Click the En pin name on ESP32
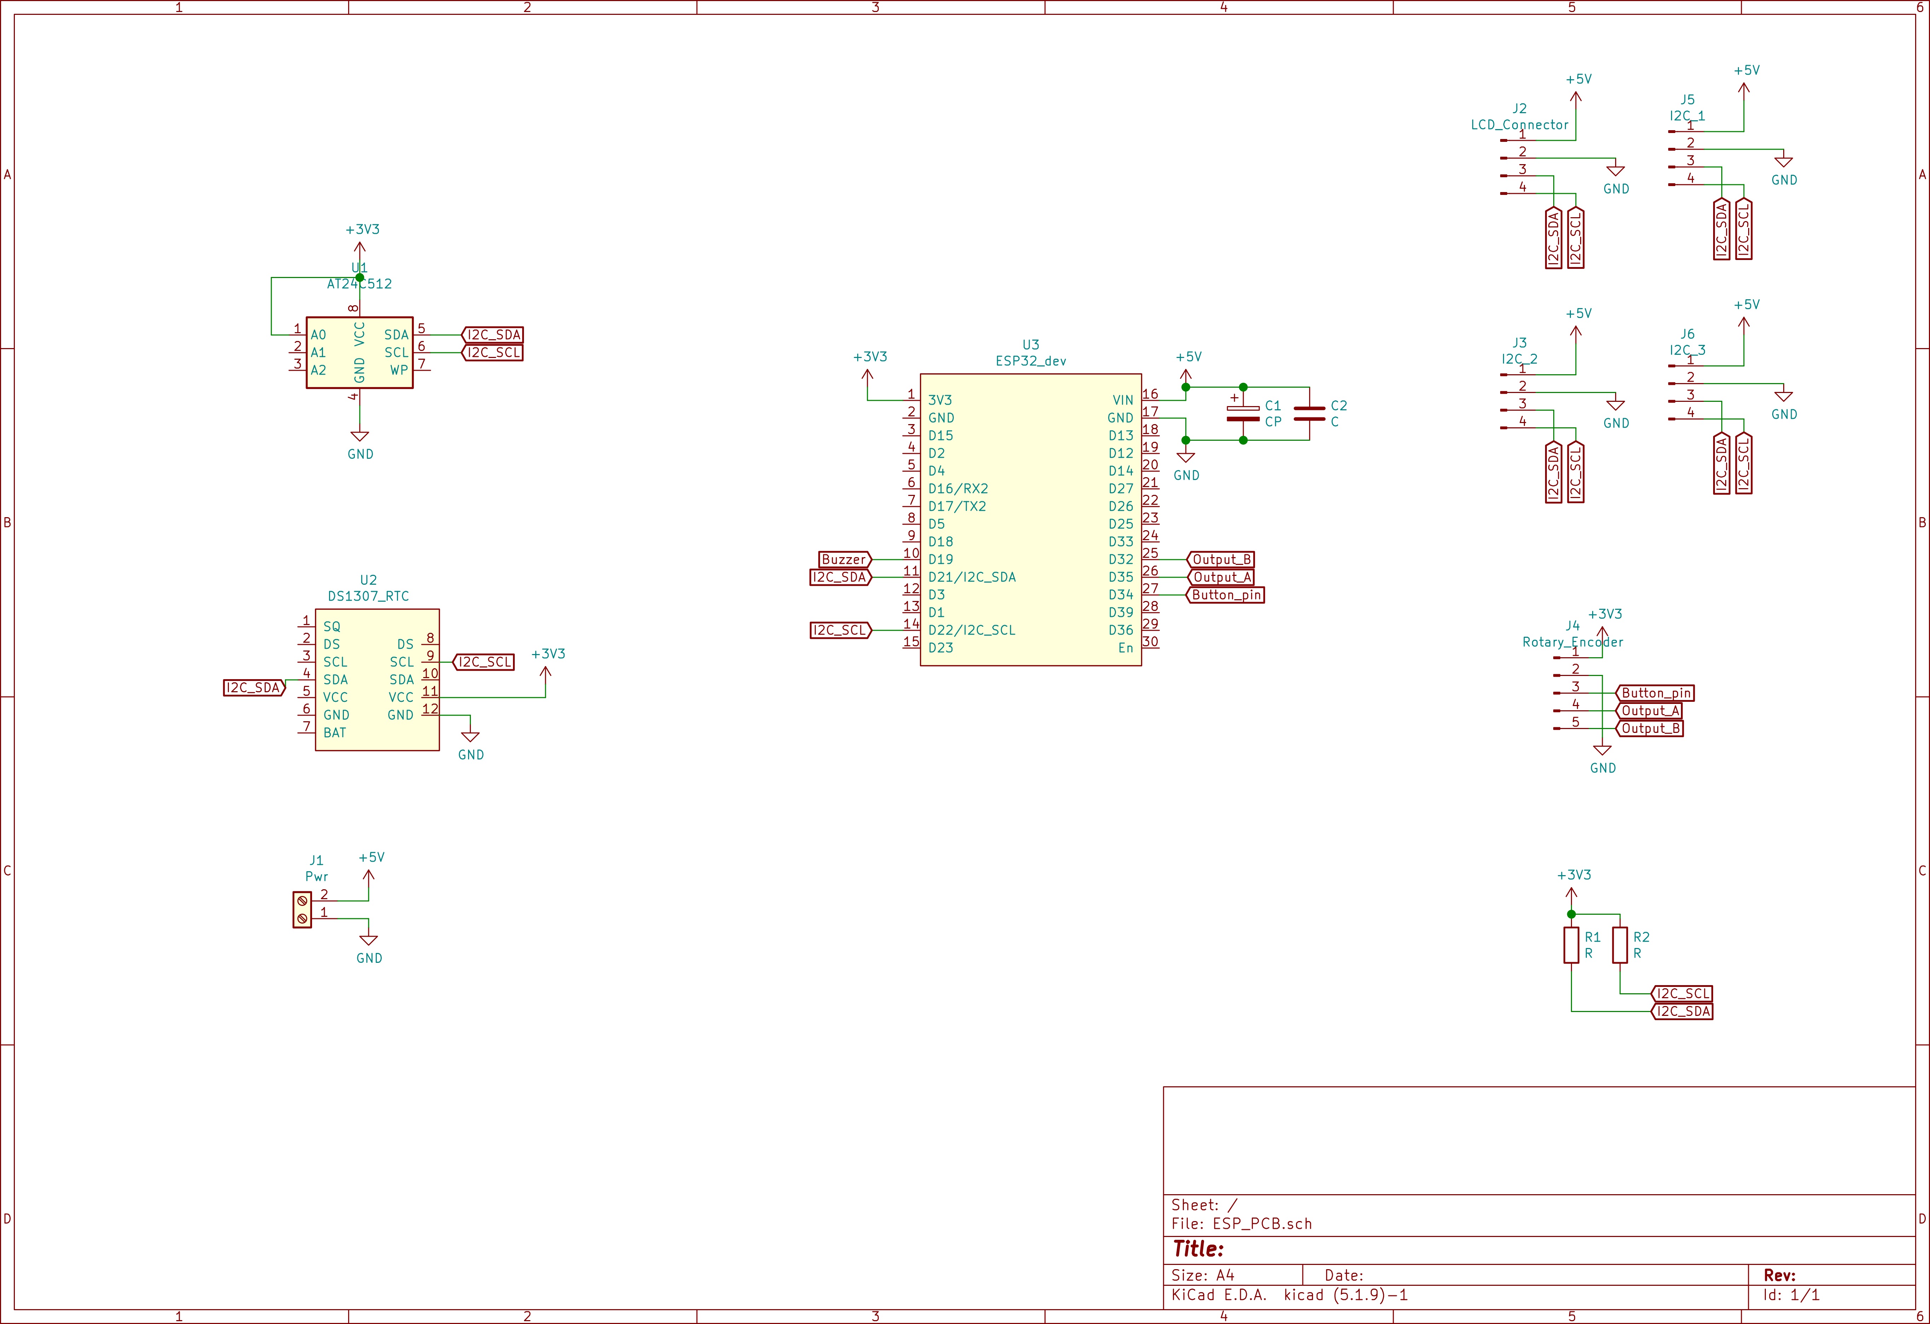The width and height of the screenshot is (1930, 1324). 1125,648
